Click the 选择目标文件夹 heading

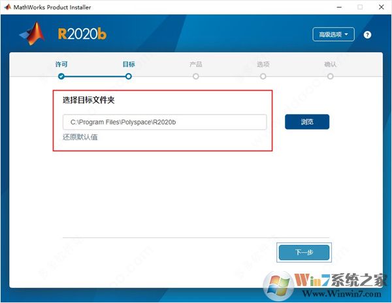pos(88,100)
